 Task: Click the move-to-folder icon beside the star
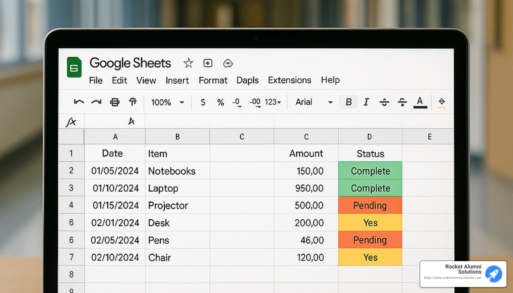(x=208, y=63)
